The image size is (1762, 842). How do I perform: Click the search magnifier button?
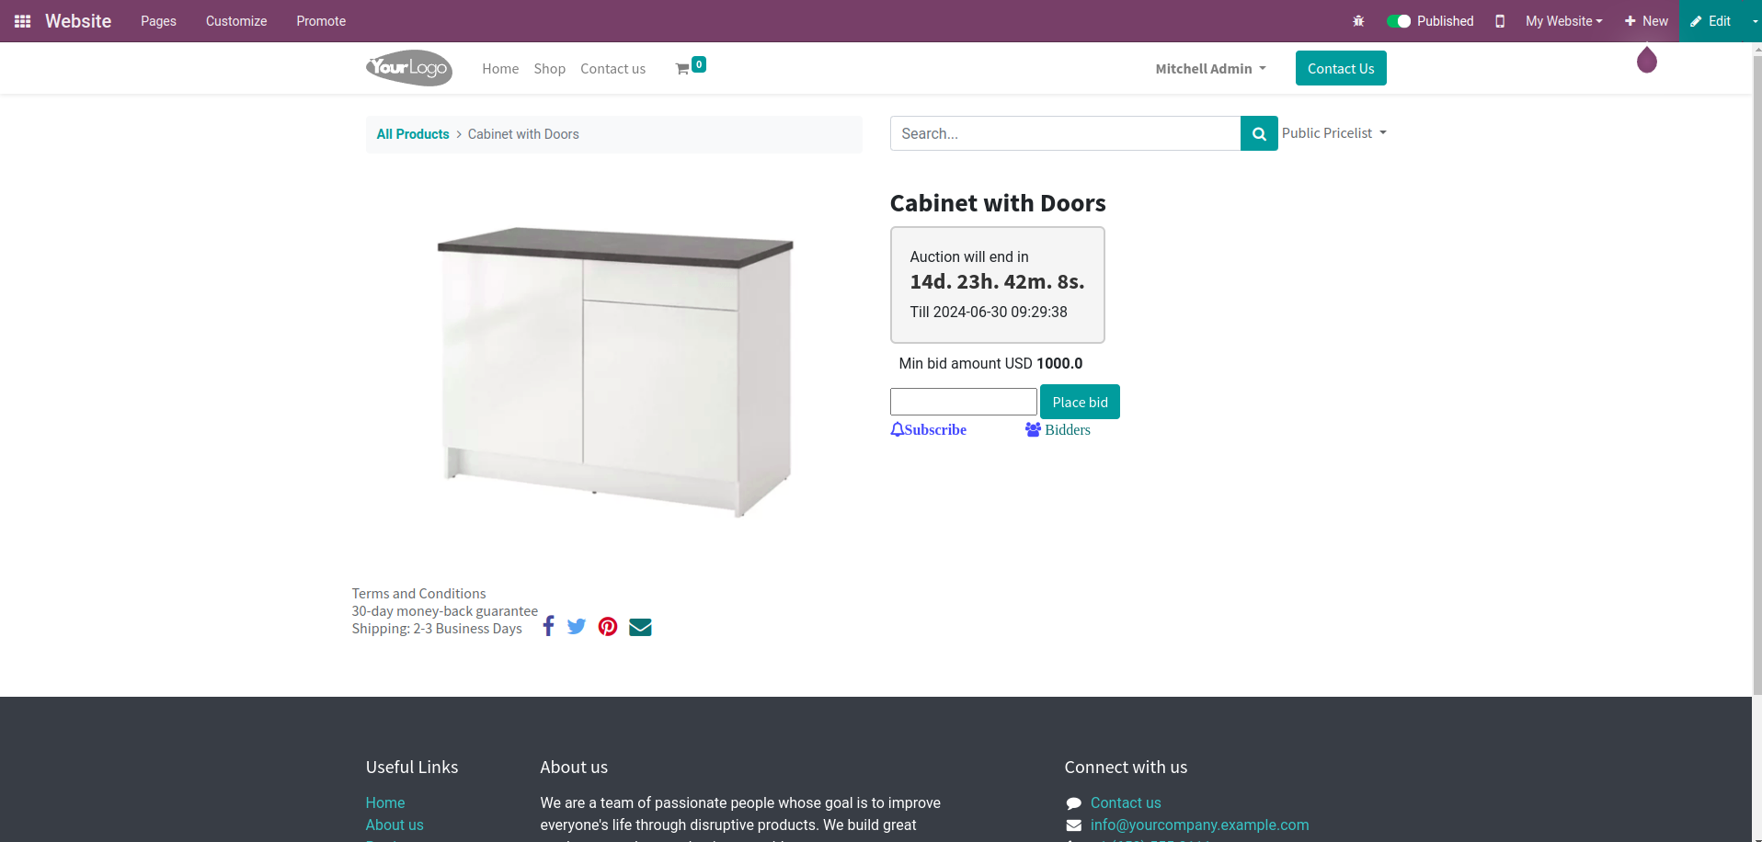1259,133
